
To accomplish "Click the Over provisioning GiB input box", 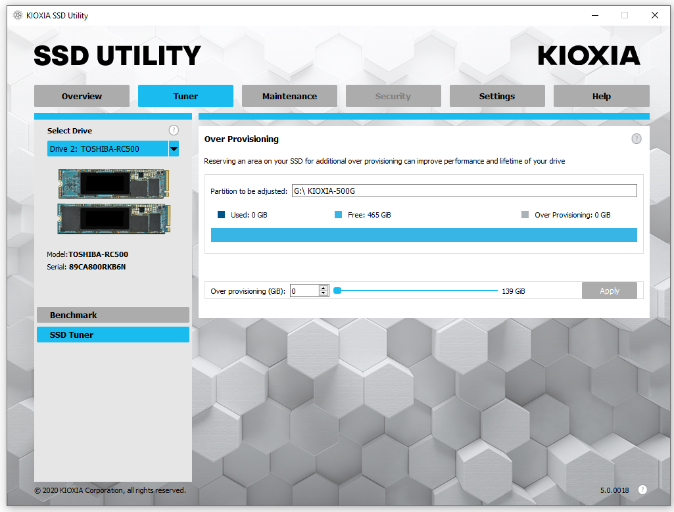I will tap(304, 291).
